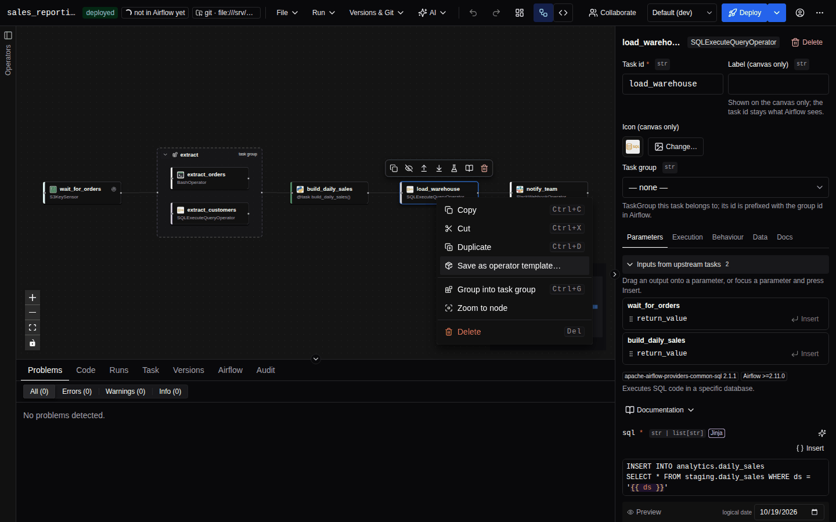Zoom out on the canvas
836x522 pixels.
pos(33,313)
